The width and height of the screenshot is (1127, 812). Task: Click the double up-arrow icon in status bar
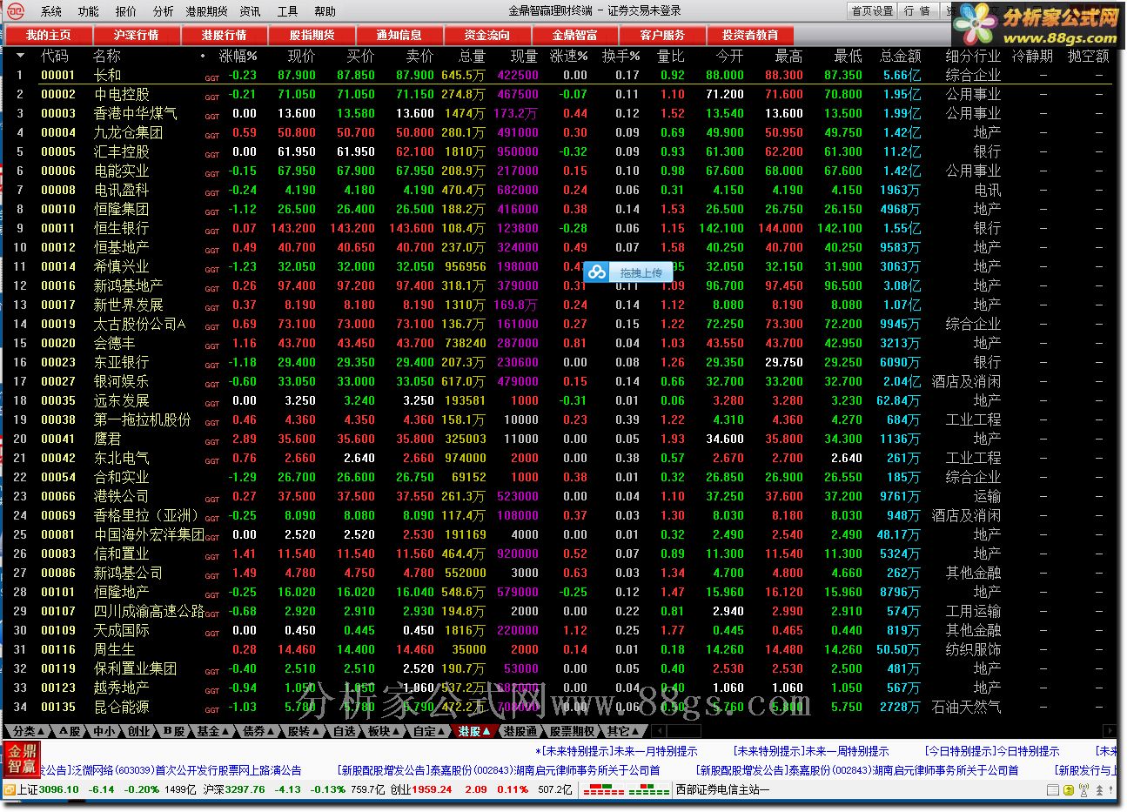point(1099,790)
